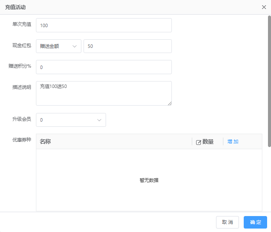Grab the resize handle of 描述说明 textarea
The image size is (271, 232).
tap(170, 103)
